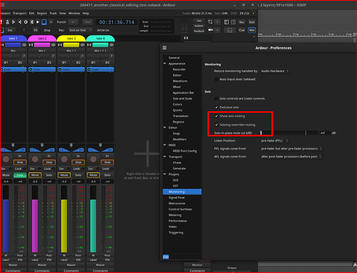Open the Rec Snd on Snd dropdown
357x273 pixels.
80,30
